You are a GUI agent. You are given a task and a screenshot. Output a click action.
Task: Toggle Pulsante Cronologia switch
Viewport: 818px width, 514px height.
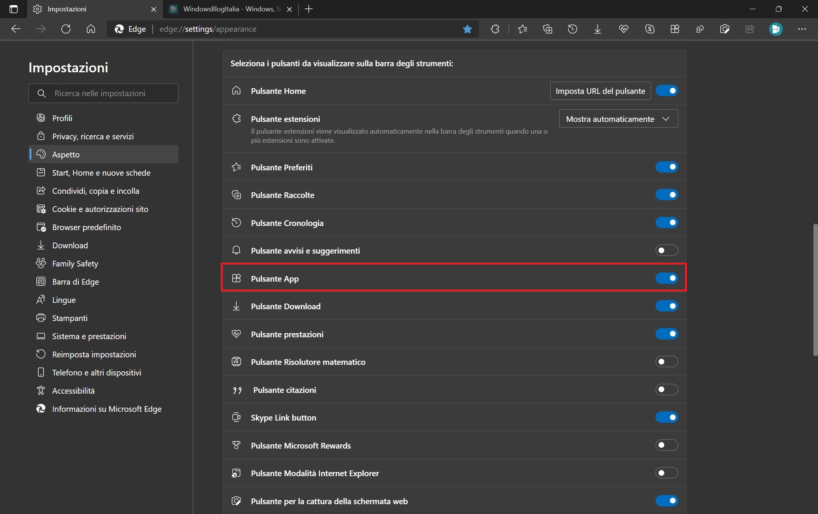point(667,223)
